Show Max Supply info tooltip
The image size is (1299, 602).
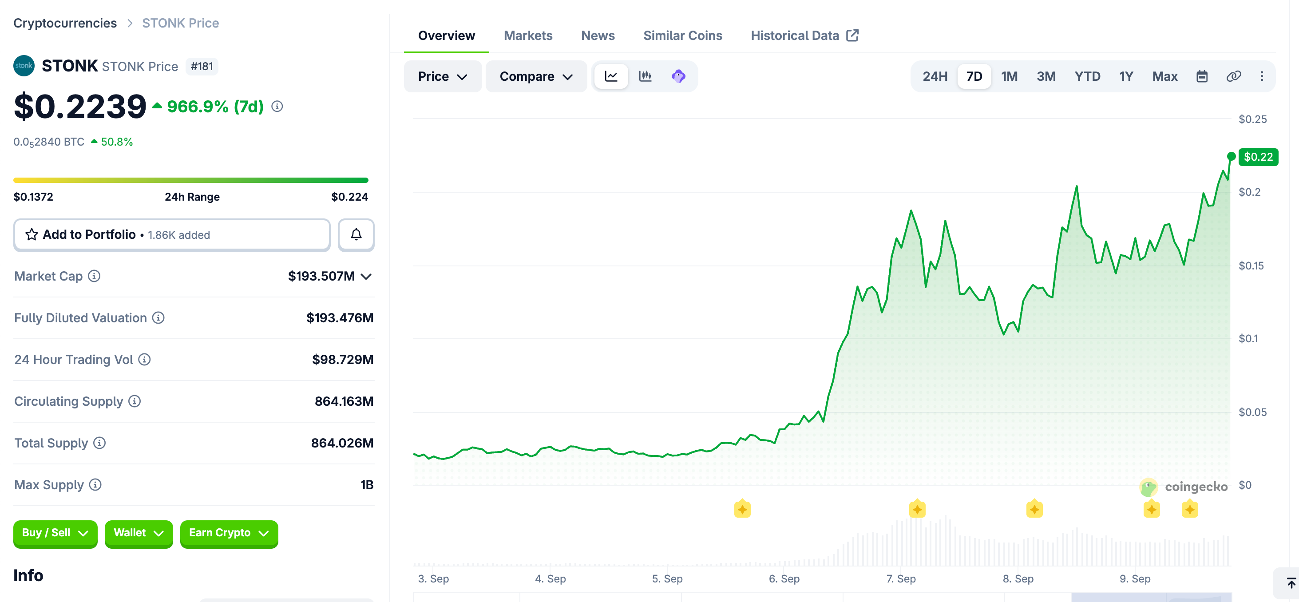pos(95,484)
